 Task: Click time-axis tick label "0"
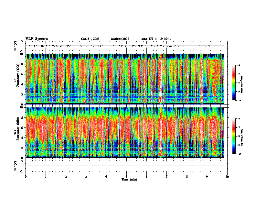click(x=26, y=177)
